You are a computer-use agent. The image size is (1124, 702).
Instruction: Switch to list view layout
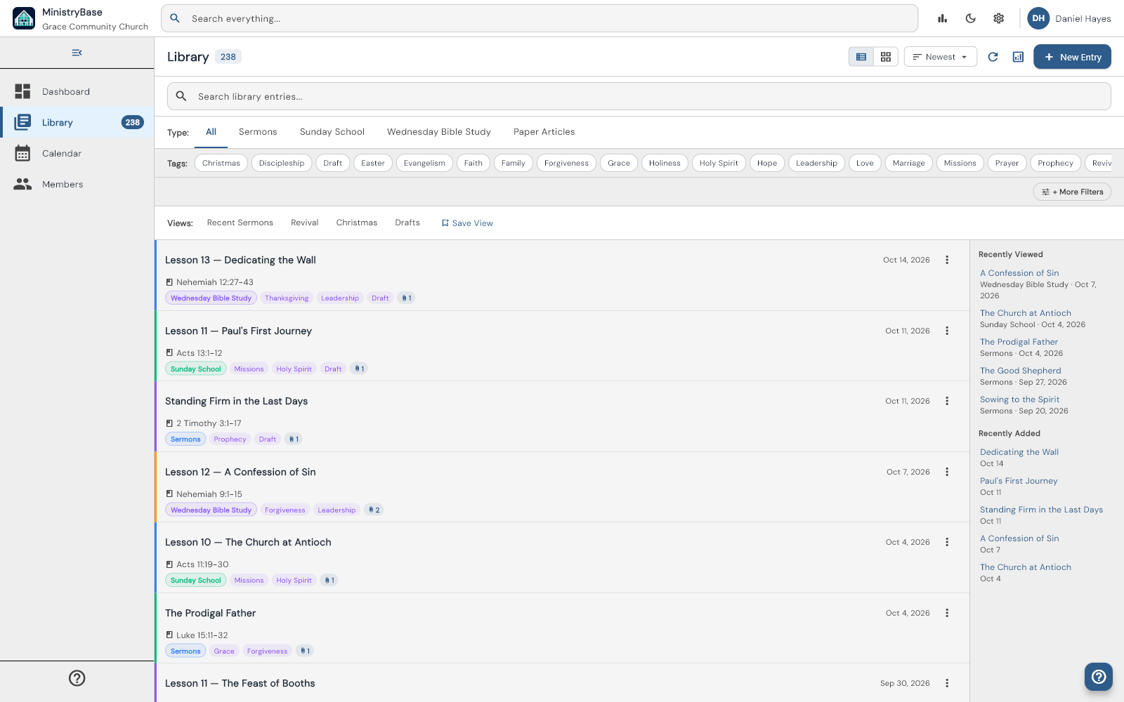click(x=861, y=57)
